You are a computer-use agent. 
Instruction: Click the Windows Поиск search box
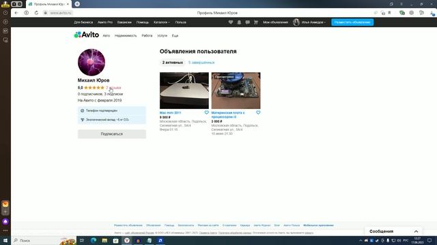coord(44,240)
